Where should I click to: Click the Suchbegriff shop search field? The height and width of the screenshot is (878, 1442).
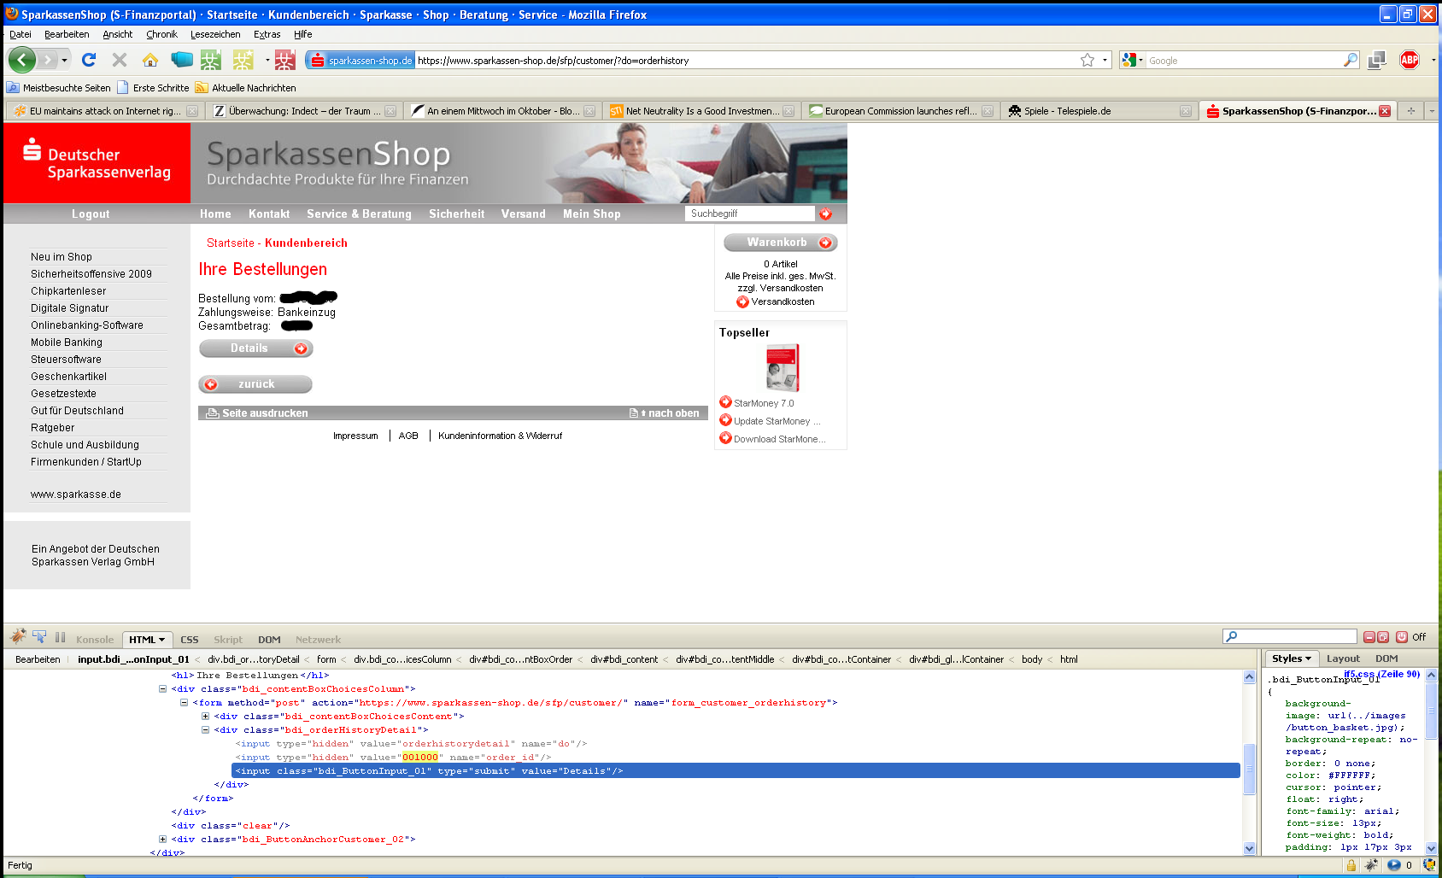[x=748, y=214]
